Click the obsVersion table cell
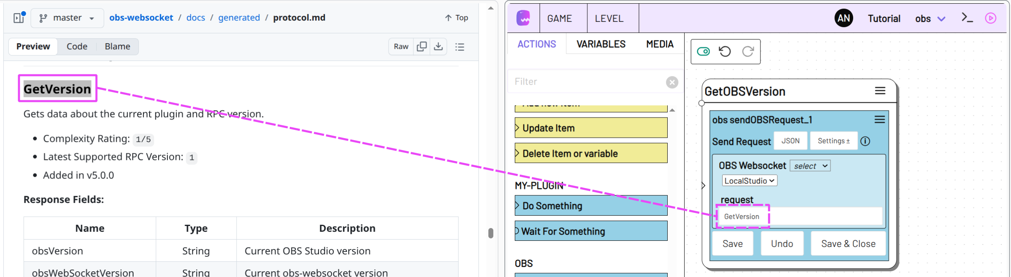 [90, 251]
